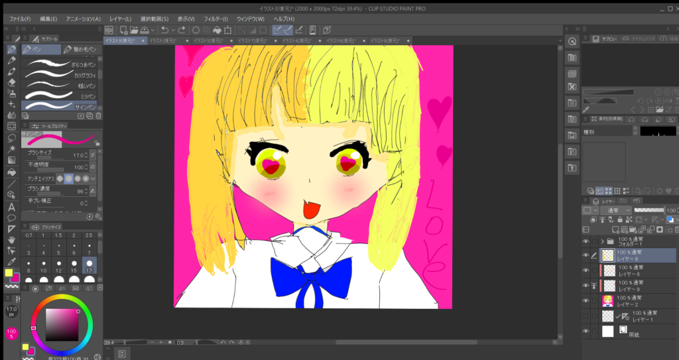This screenshot has height=360, width=679.
Task: Click the Redo arrow
Action: tap(182, 30)
